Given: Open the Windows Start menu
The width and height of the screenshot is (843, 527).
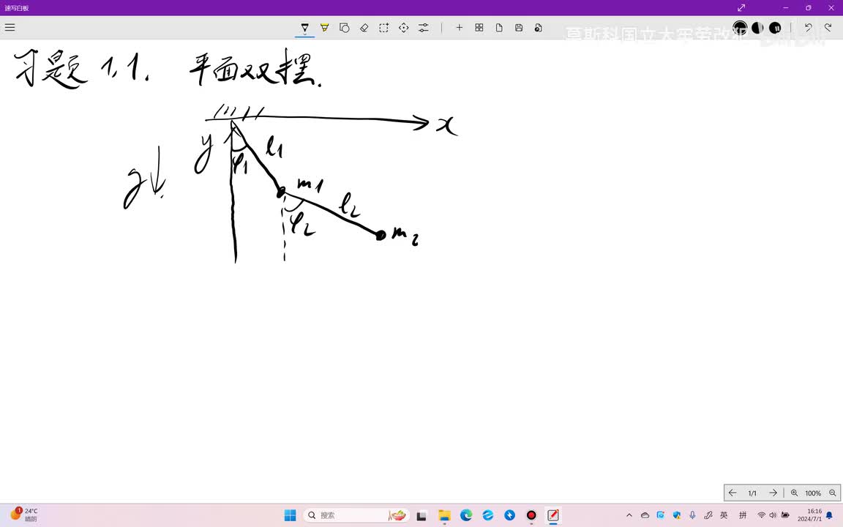Looking at the screenshot, I should click(x=291, y=515).
